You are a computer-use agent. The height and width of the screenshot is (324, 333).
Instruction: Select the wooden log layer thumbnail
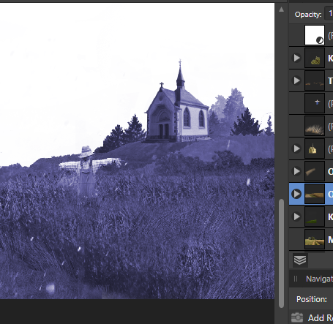(x=315, y=171)
